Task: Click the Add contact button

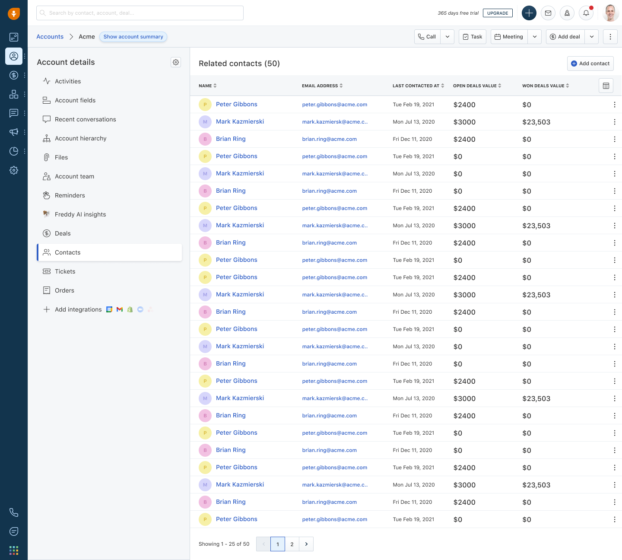Action: pos(590,64)
